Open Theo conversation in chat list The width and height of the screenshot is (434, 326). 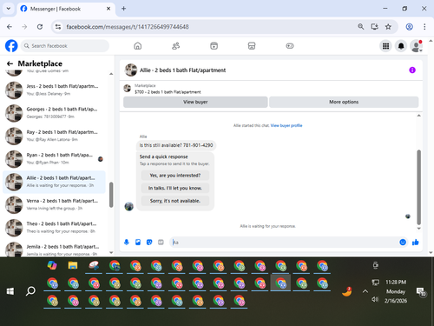coord(54,228)
